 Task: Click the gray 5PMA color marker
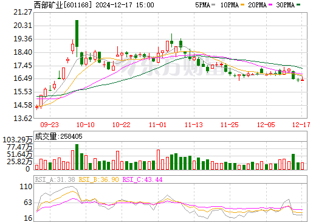click(213, 5)
